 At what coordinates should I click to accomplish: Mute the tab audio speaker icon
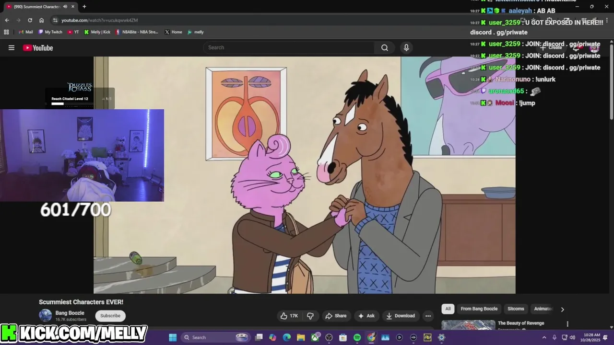[x=65, y=7]
